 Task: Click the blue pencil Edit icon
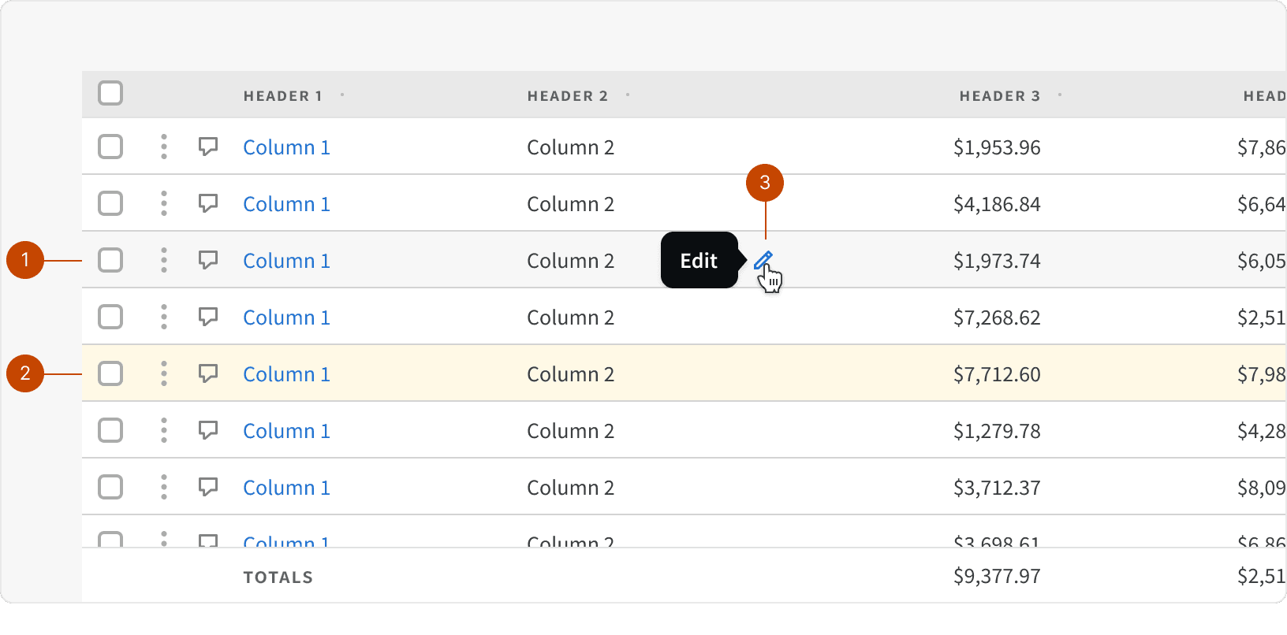[763, 260]
